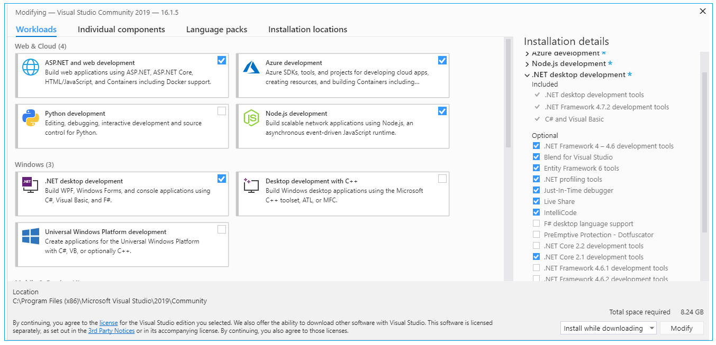Click the workloads list vertical scrollbar
The width and height of the screenshot is (716, 345).
(x=509, y=92)
